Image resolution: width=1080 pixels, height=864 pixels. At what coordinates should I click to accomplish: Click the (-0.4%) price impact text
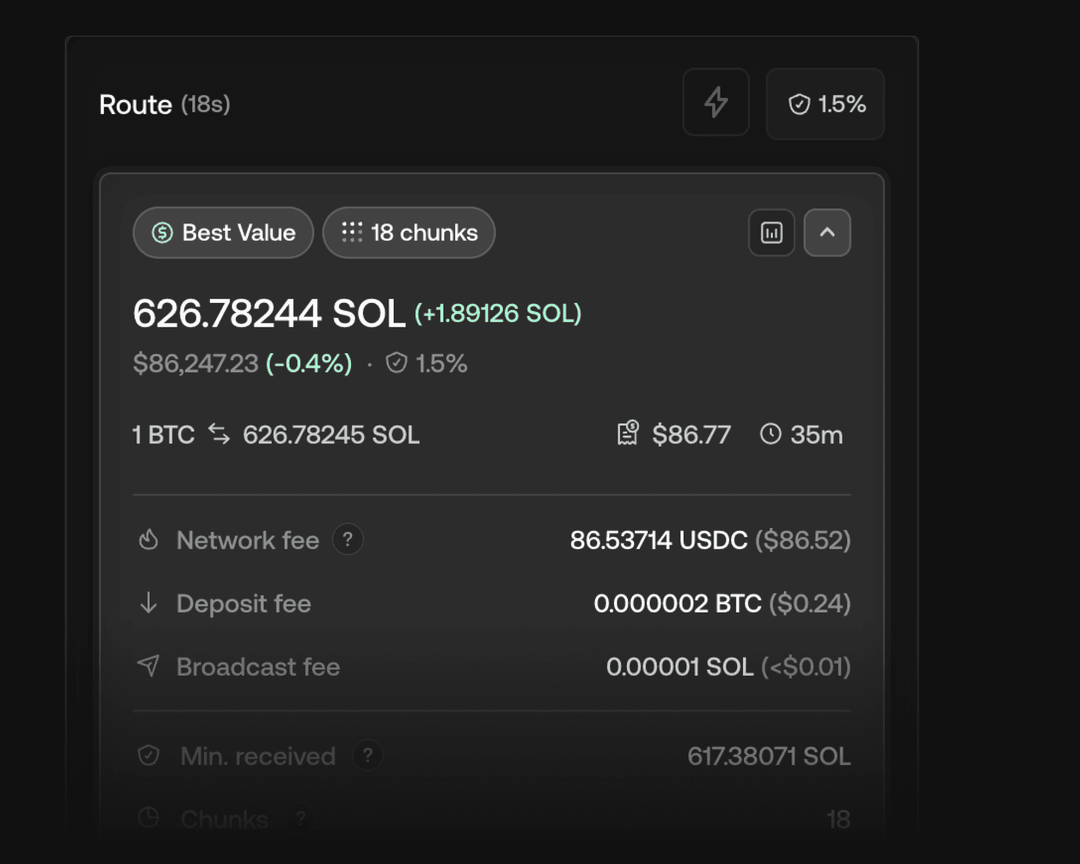click(x=309, y=363)
